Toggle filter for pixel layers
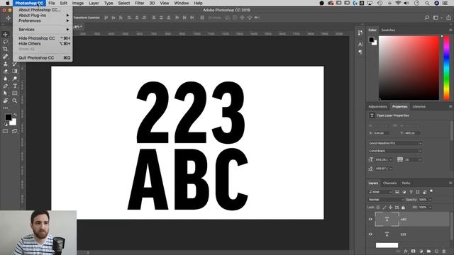The width and height of the screenshot is (454, 255). (x=397, y=192)
